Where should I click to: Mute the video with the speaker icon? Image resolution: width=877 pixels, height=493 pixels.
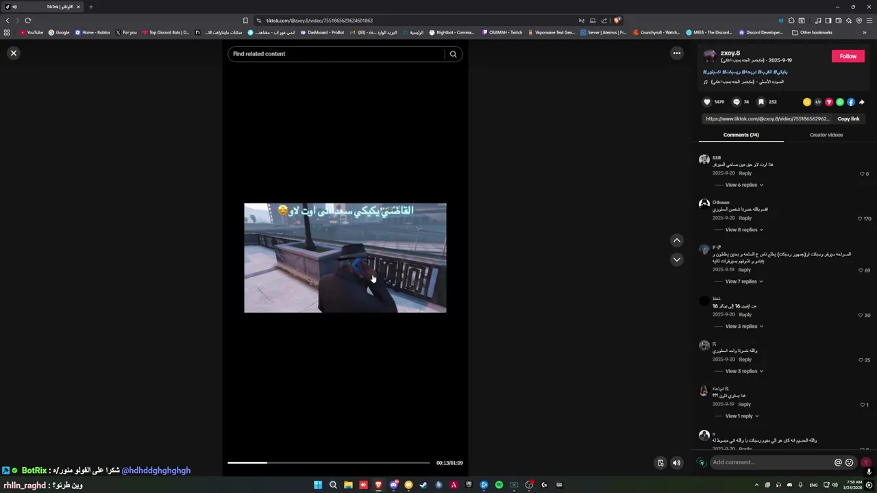[x=677, y=463]
